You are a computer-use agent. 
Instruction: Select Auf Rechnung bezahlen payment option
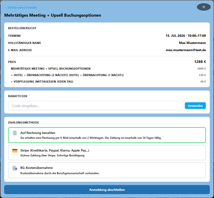pos(107,135)
